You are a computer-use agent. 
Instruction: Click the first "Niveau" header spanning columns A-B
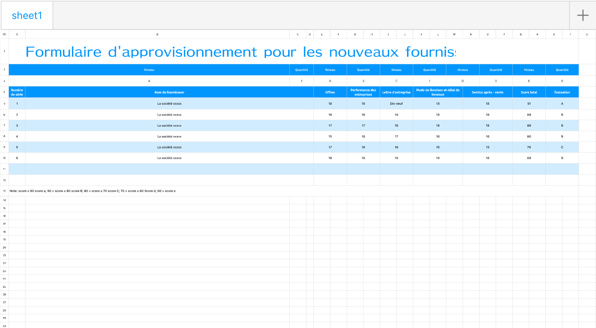(x=149, y=70)
